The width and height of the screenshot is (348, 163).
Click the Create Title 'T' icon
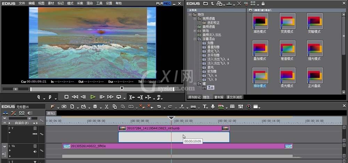(x=205, y=107)
